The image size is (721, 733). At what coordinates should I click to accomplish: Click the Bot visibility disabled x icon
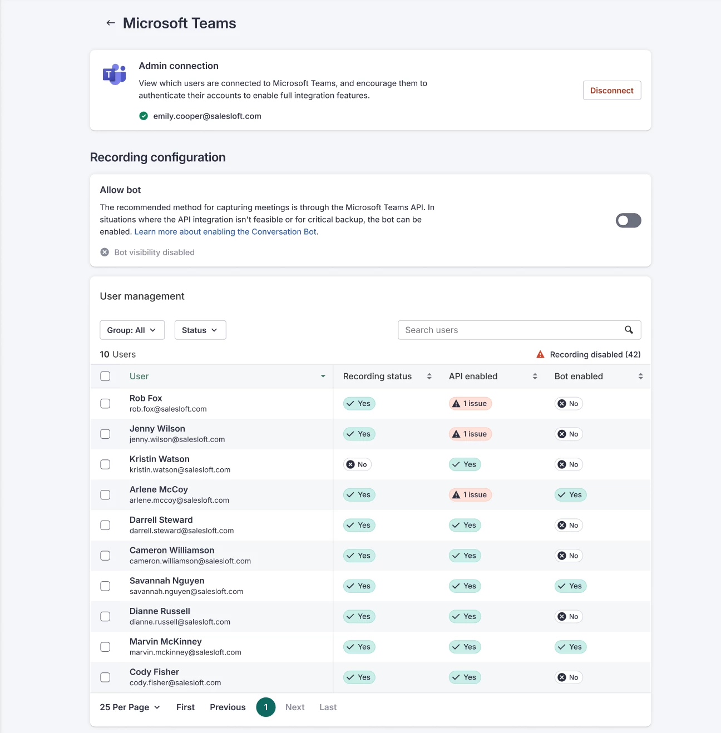(105, 252)
